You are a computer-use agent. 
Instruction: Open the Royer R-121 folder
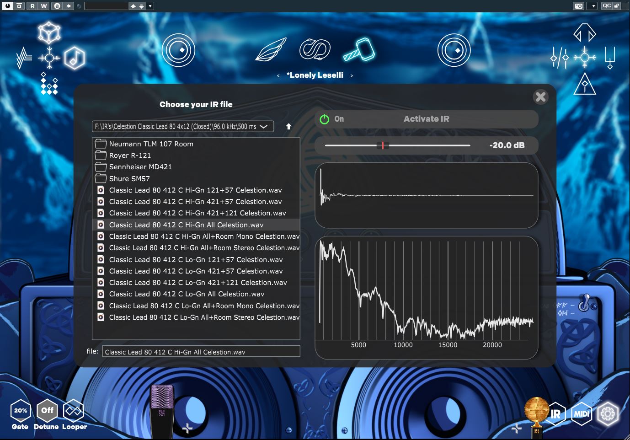pyautogui.click(x=196, y=156)
